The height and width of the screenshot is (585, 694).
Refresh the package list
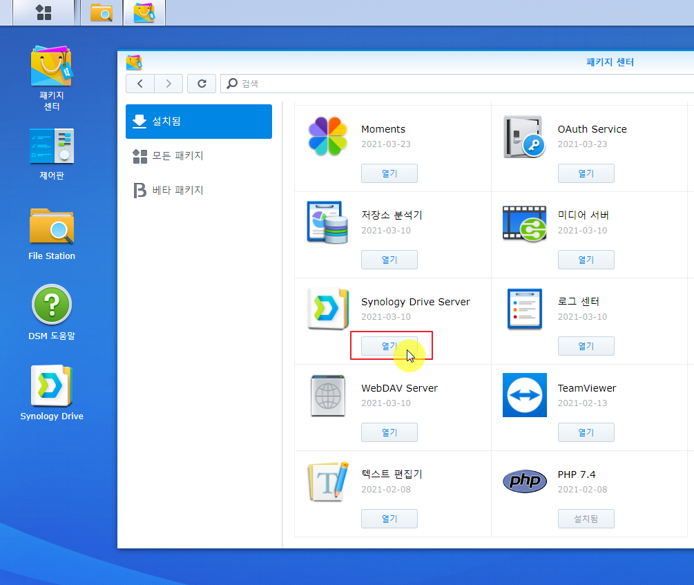tap(202, 84)
